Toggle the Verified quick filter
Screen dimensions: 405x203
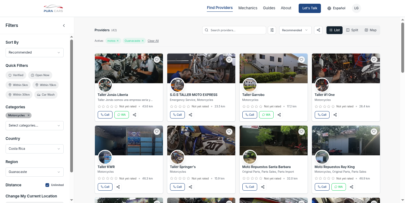click(x=16, y=75)
